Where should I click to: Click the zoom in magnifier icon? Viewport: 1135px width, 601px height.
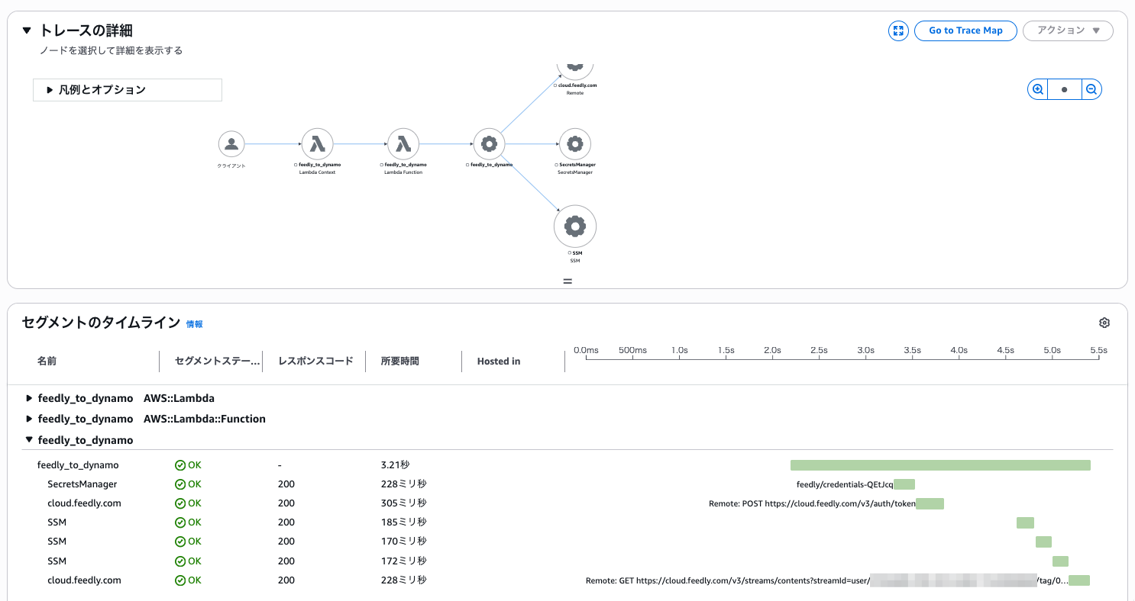pyautogui.click(x=1038, y=89)
